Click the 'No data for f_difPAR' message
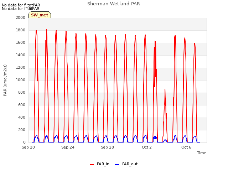 (21, 9)
